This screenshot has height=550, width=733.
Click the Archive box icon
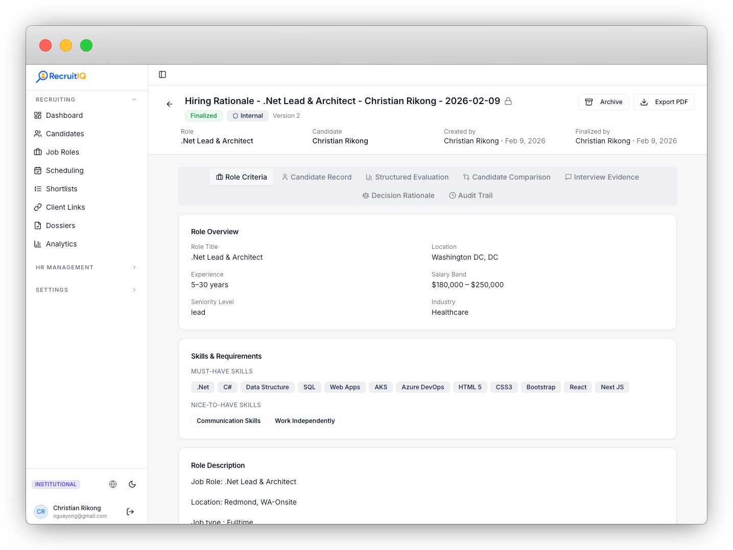(x=589, y=102)
